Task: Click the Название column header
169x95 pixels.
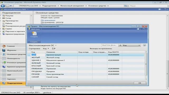Action: point(61,52)
